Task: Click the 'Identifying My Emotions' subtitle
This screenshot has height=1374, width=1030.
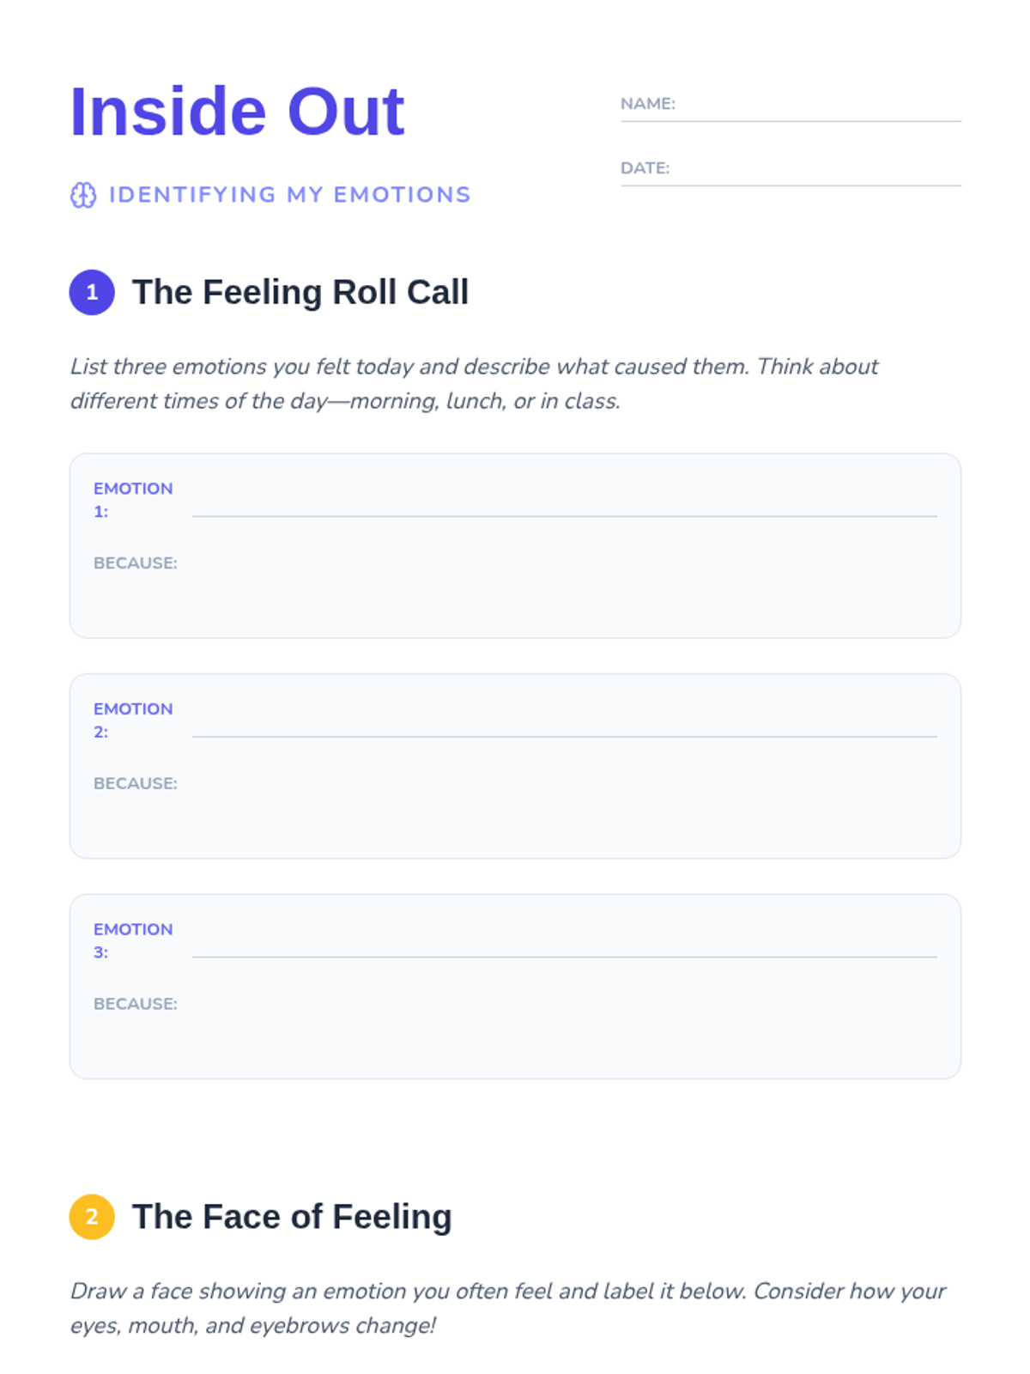Action: coord(290,196)
